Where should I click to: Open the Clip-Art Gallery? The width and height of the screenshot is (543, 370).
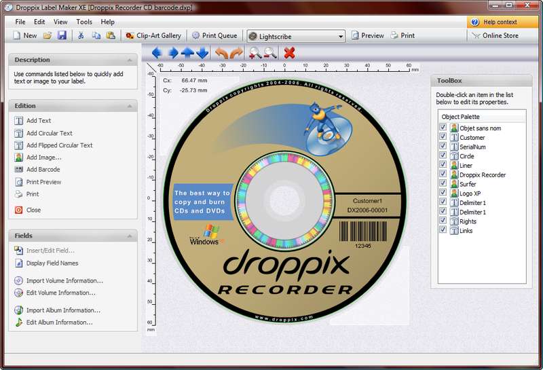click(x=153, y=36)
